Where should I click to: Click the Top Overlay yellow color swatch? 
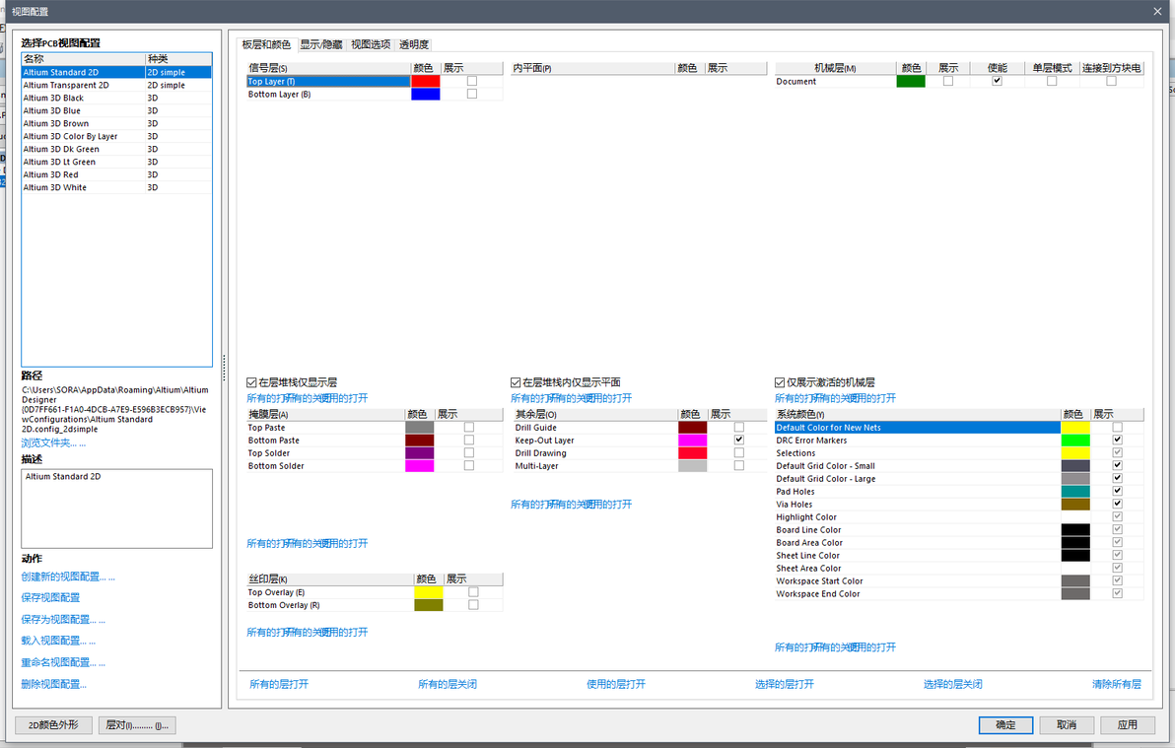point(428,592)
